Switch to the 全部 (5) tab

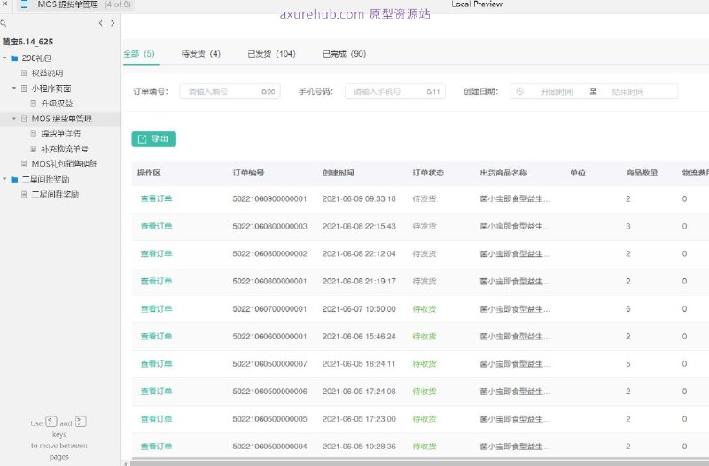point(139,54)
